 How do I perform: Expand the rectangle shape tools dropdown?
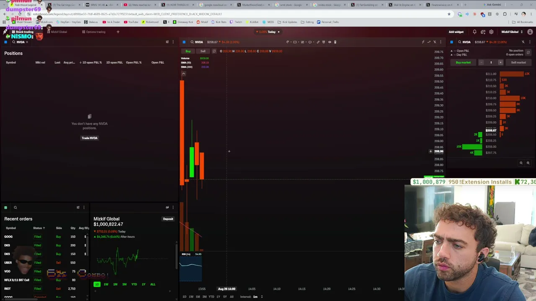coord(298,42)
